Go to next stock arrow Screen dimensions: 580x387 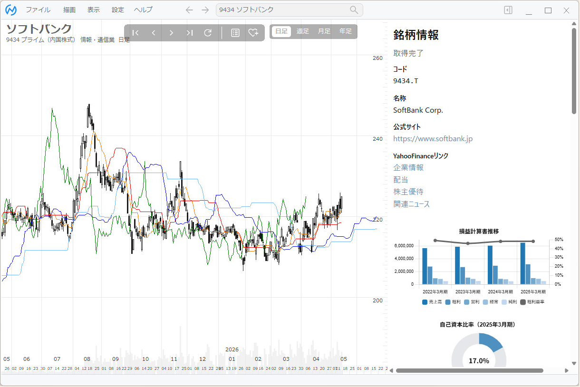click(172, 33)
